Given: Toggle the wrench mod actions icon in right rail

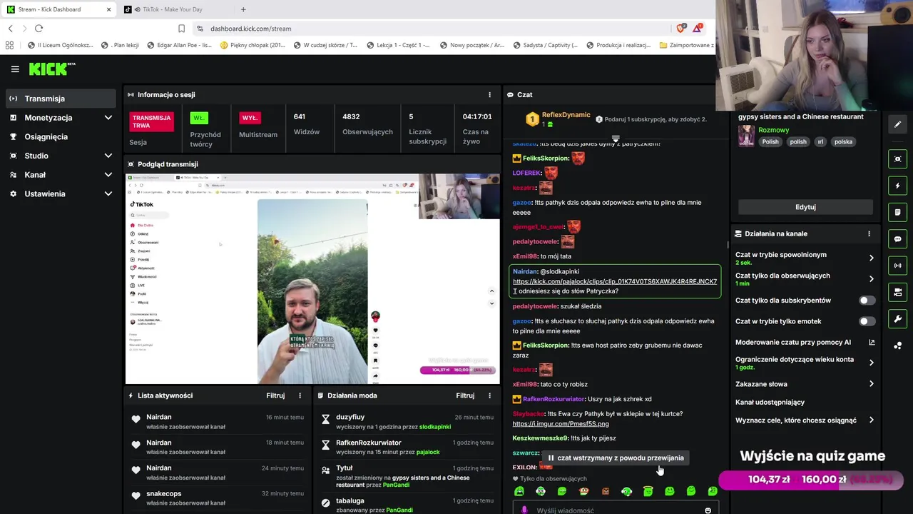Looking at the screenshot, I should click(898, 318).
